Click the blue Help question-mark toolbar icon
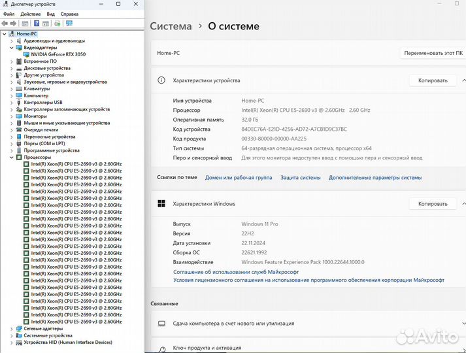 (37, 24)
